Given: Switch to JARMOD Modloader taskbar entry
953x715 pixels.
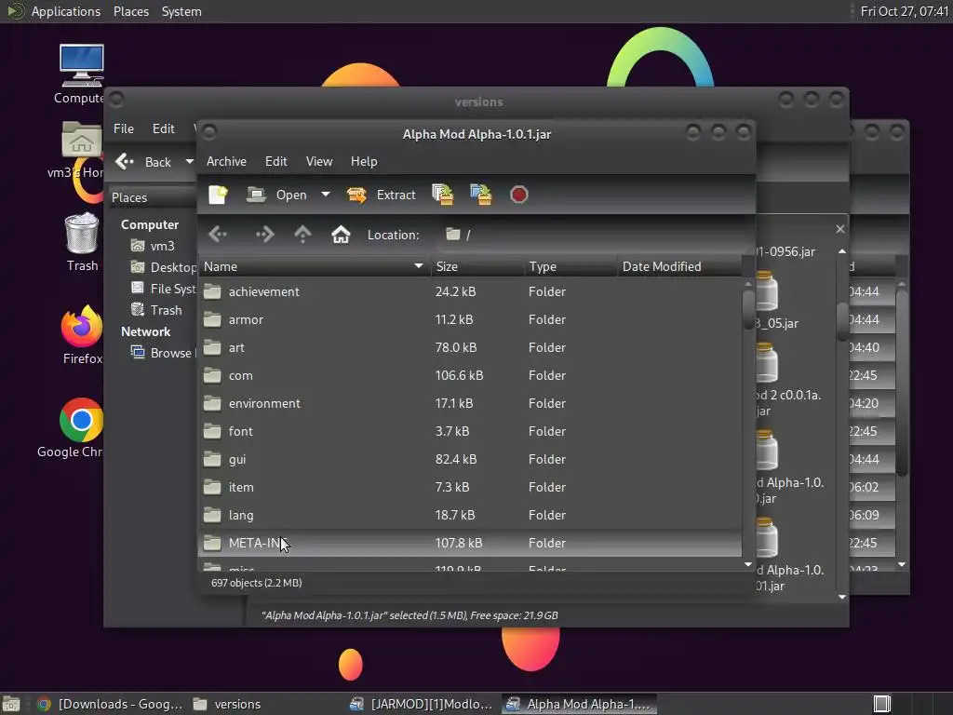Looking at the screenshot, I should tap(422, 704).
